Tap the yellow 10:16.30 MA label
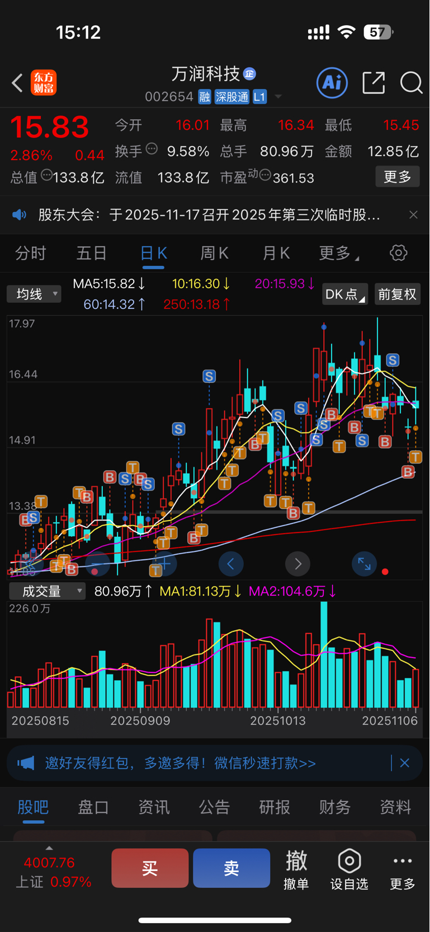This screenshot has height=932, width=430. point(201,284)
